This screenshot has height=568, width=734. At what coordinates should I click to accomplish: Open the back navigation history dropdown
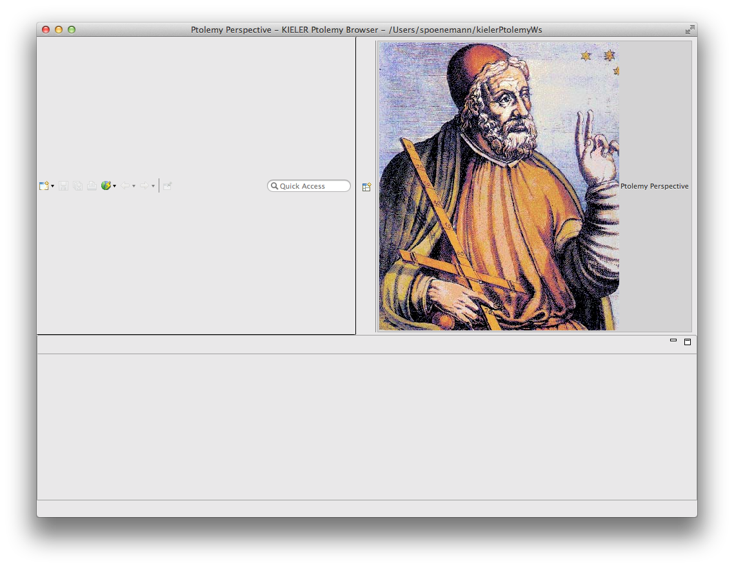[x=134, y=185]
